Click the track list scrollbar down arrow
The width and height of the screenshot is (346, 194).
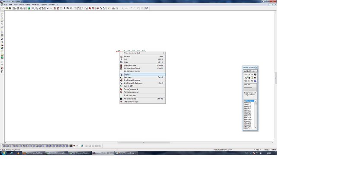tap(256, 127)
